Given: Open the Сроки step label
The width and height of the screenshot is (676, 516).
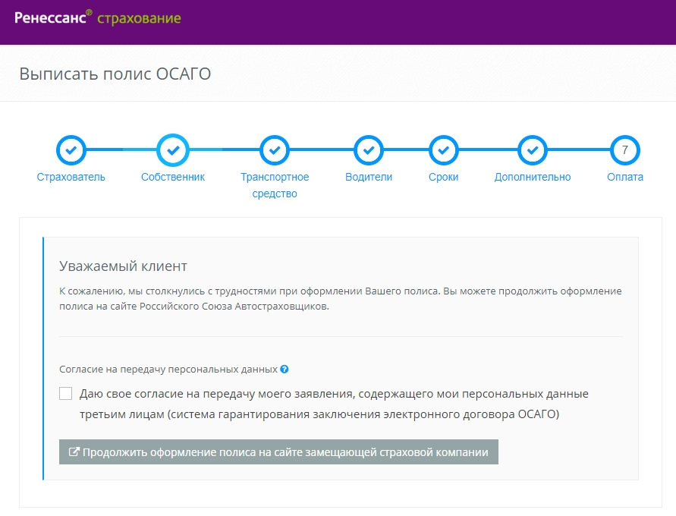Looking at the screenshot, I should [444, 177].
